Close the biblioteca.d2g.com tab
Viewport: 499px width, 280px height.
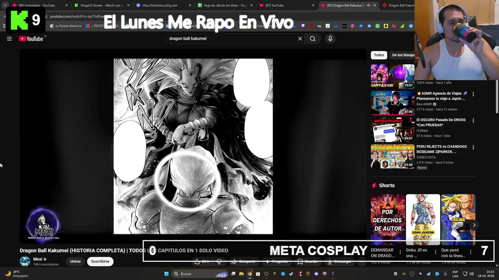[x=190, y=5]
